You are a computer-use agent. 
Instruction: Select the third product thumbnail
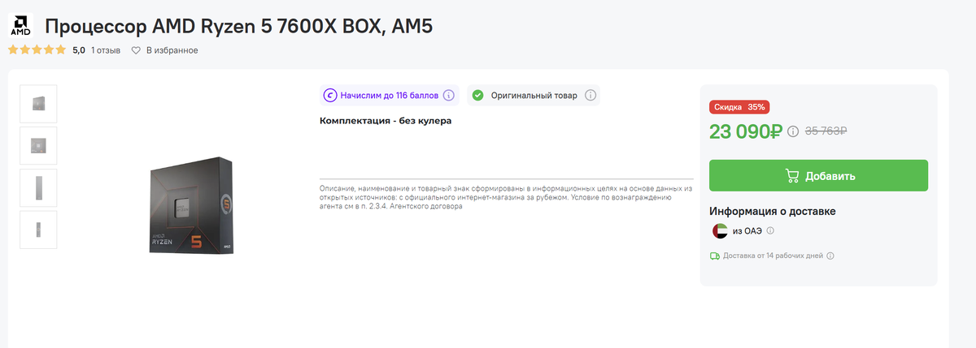(38, 188)
